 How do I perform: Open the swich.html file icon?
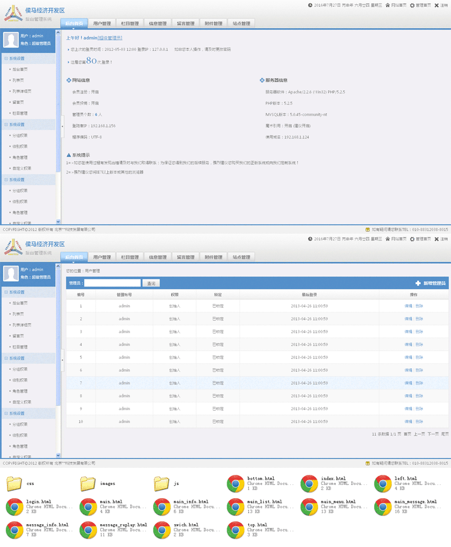pyautogui.click(x=162, y=529)
